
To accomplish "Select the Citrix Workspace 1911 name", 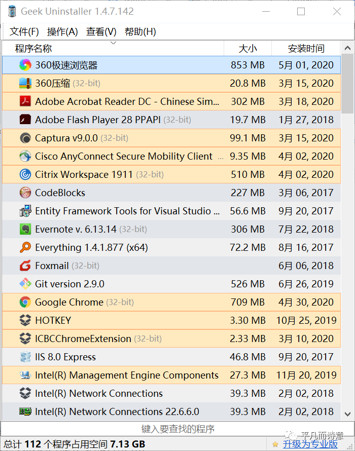I will (x=84, y=174).
